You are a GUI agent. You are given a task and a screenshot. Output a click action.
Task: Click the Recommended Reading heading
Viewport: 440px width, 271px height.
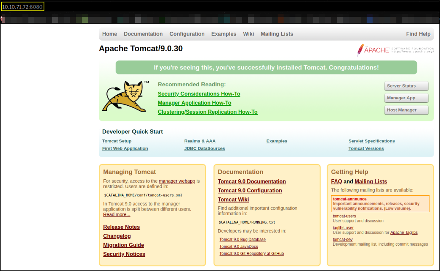tap(192, 84)
